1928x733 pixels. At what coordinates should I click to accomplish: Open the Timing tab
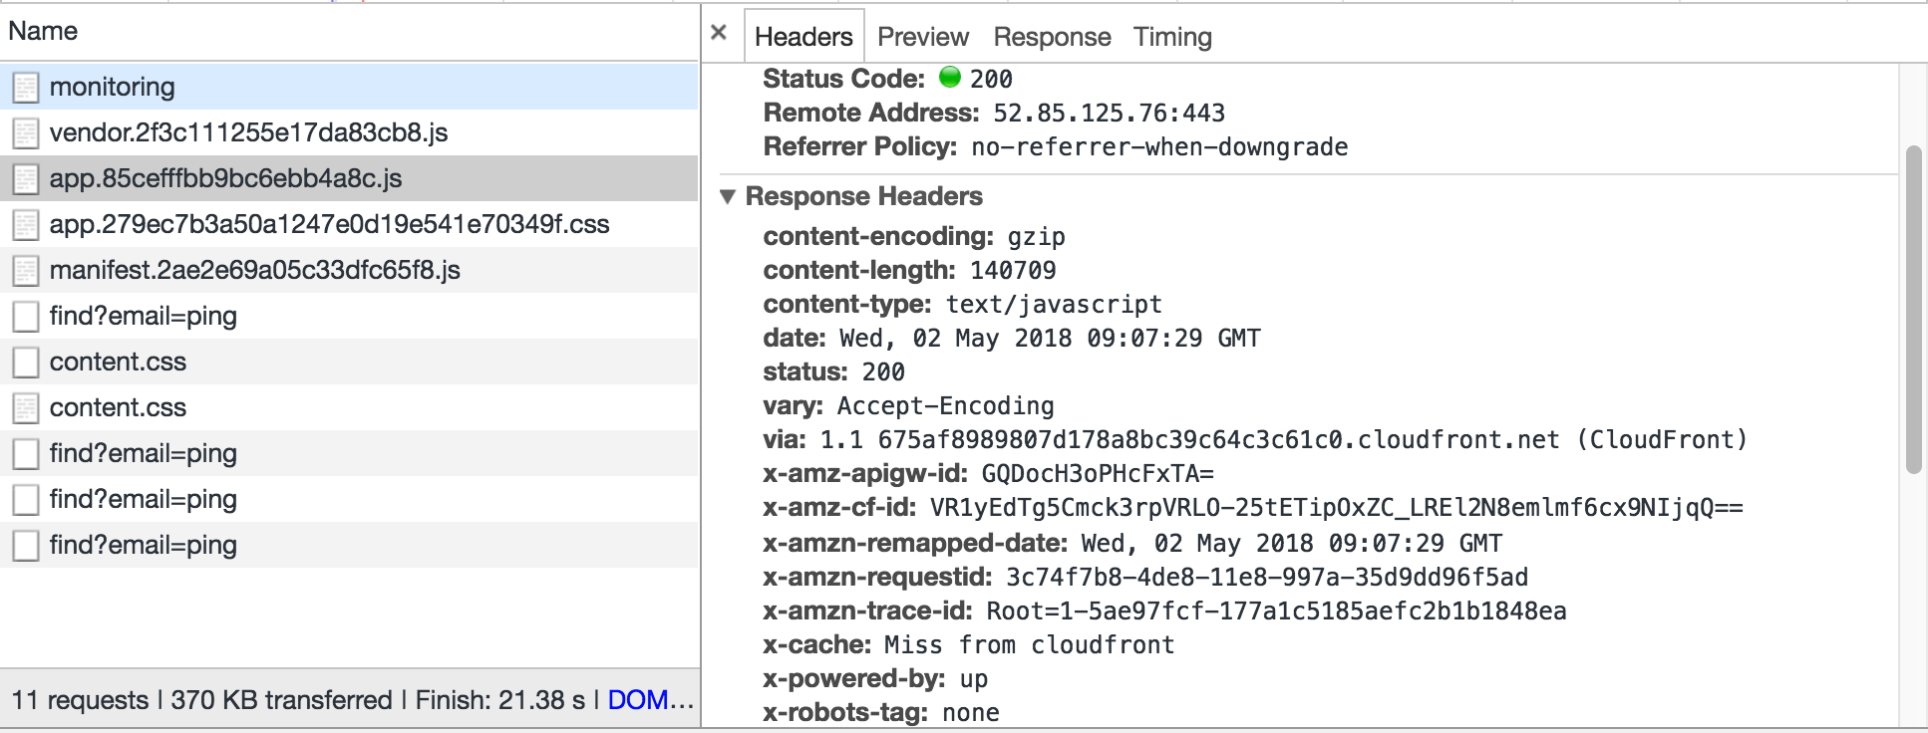pos(1173,36)
